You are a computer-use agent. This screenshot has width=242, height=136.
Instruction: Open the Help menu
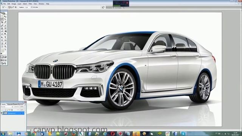coord(48,4)
